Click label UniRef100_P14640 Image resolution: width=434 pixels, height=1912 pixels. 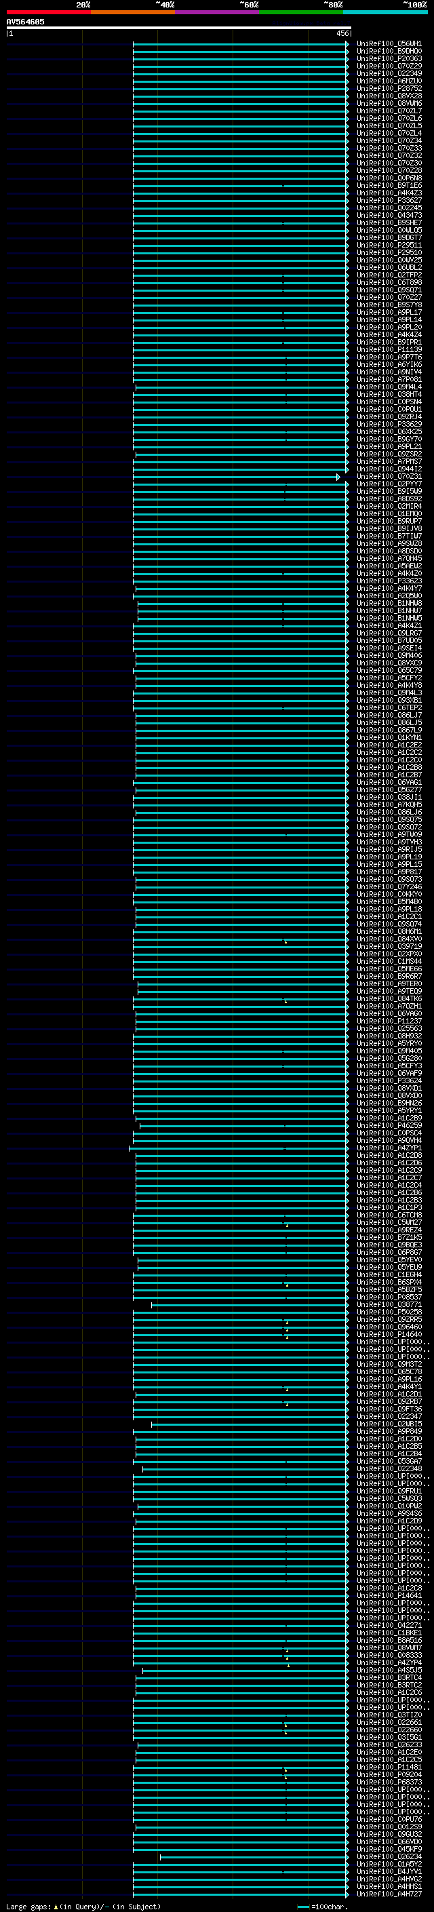point(389,1335)
